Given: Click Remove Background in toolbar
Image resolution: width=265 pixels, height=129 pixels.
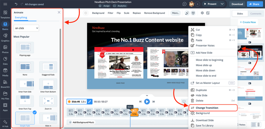Looking at the screenshot, I should pos(155,13).
